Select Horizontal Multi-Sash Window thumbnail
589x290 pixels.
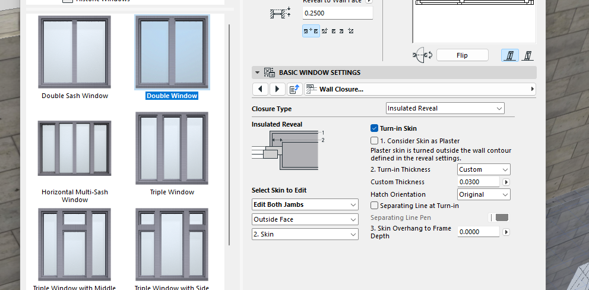(74, 148)
